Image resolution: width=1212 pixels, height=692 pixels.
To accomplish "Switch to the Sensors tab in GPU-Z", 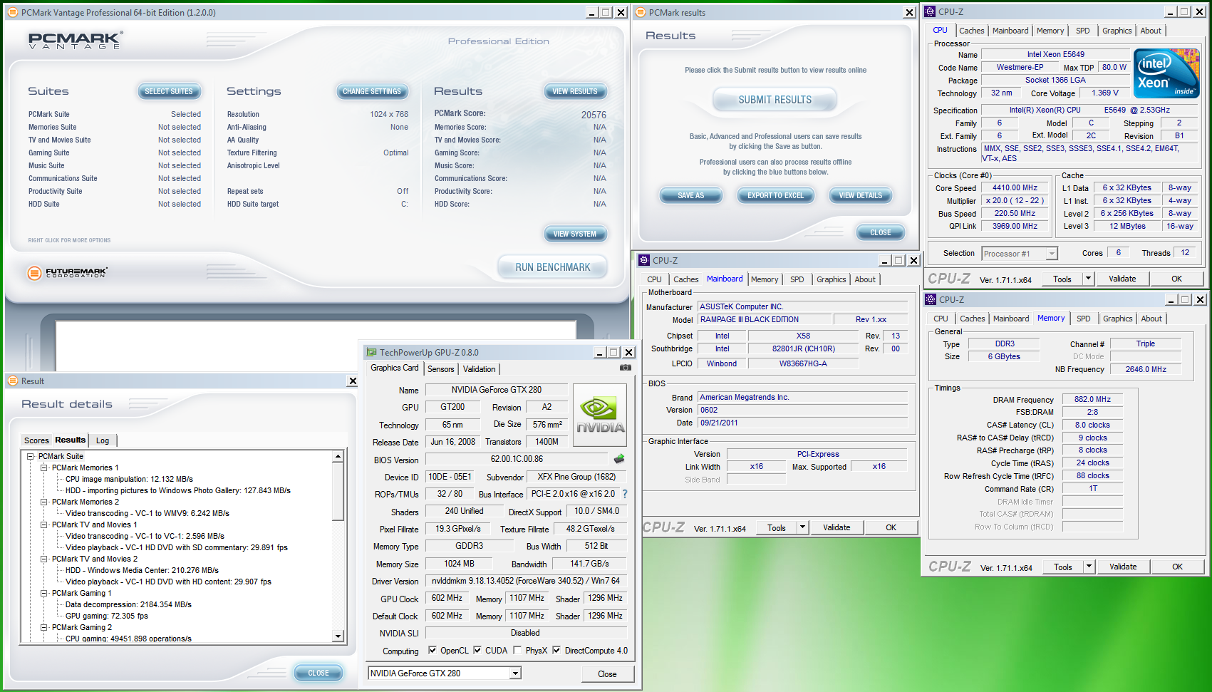I will pos(440,369).
